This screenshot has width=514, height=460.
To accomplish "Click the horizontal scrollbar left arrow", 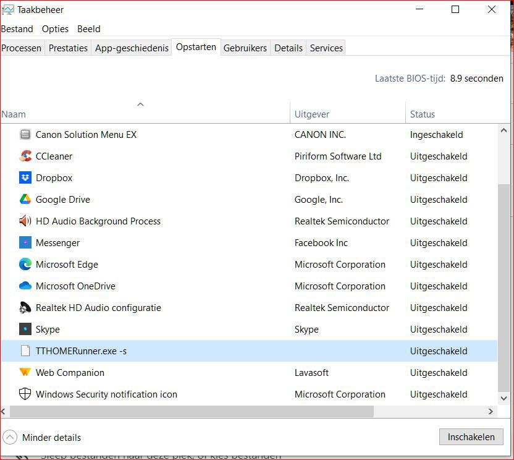I will pos(4,411).
